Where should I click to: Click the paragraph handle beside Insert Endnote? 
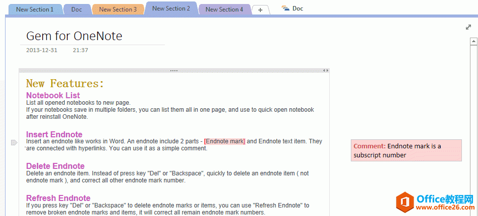14,143
